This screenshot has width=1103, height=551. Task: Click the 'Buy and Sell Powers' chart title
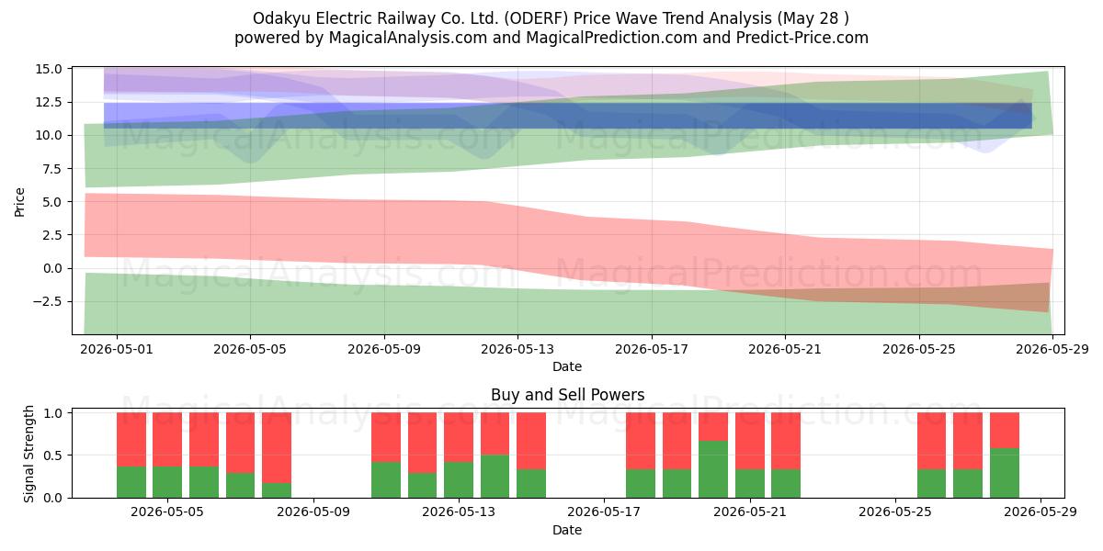coord(567,395)
